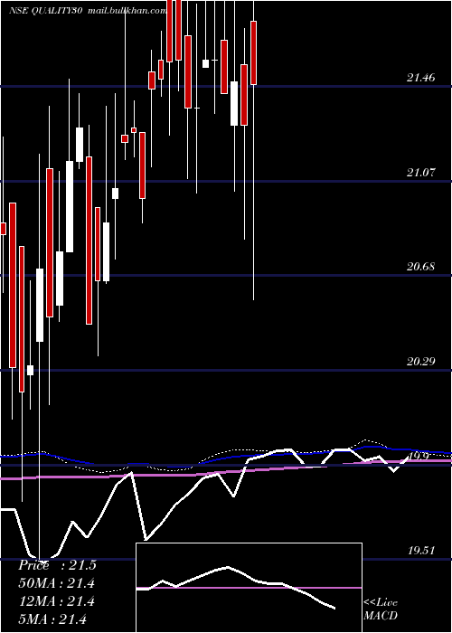
Task: Select the 21.46 price level label
Action: (x=420, y=78)
